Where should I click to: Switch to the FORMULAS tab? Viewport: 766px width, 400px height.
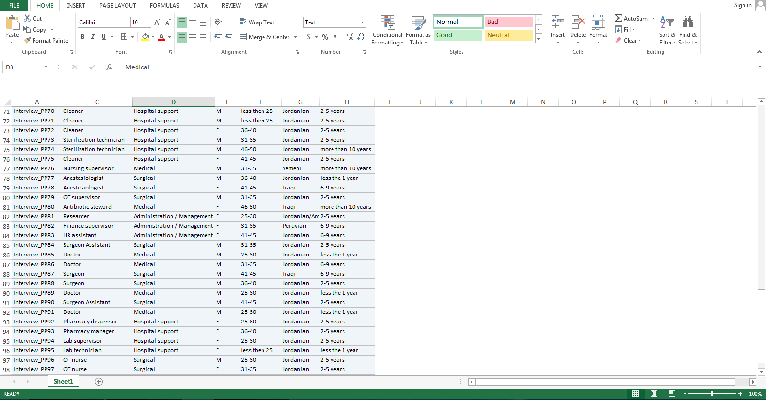(x=164, y=6)
